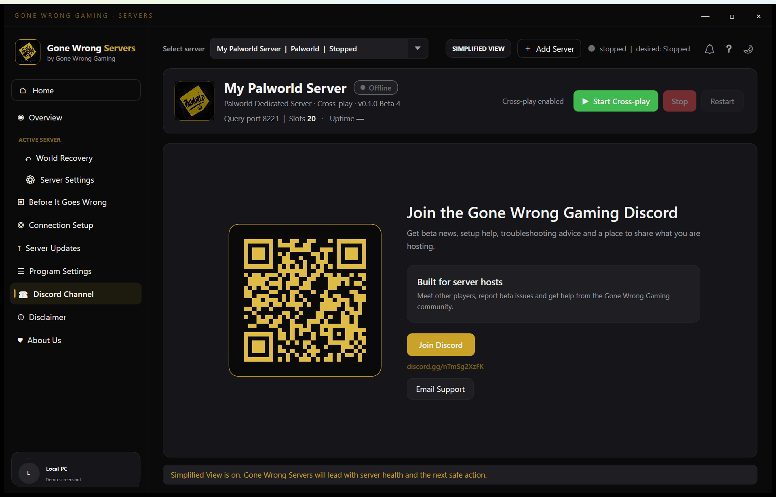Minimize the application window
The image size is (776, 497).
click(705, 16)
